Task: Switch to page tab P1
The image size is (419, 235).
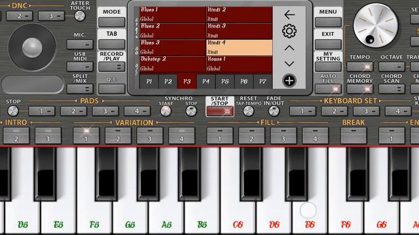Action: pyautogui.click(x=149, y=82)
